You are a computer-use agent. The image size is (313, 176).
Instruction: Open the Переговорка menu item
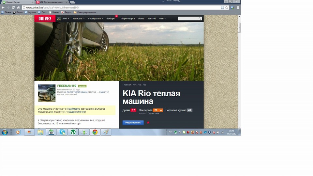pyautogui.click(x=128, y=19)
